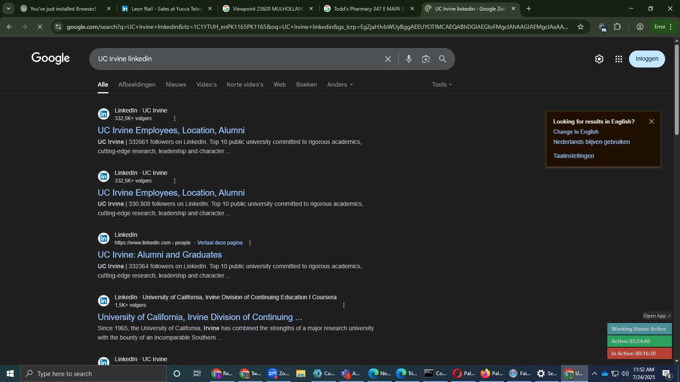Close the Viewpoint 23620 Mulholland tab
680x382 pixels.
click(x=311, y=8)
